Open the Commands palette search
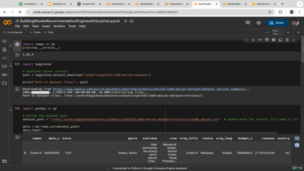Screen dimensions: 304x171 13,32
